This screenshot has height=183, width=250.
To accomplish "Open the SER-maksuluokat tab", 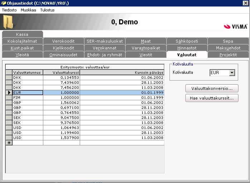I will coord(104,41).
